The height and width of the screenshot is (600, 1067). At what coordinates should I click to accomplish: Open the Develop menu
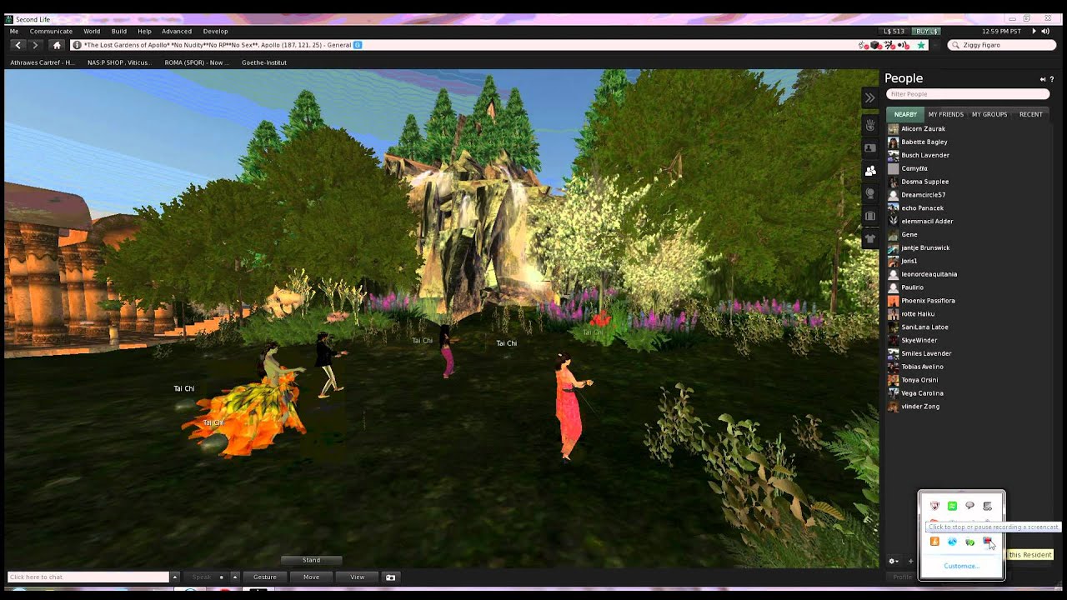(215, 31)
